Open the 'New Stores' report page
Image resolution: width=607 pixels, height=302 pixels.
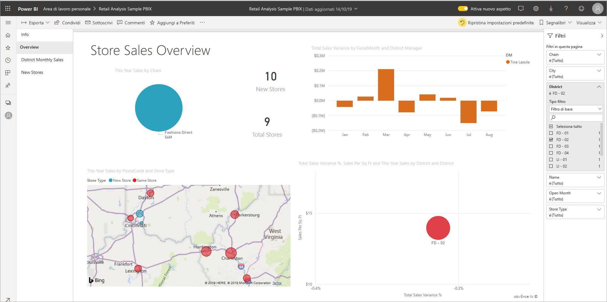(x=32, y=72)
